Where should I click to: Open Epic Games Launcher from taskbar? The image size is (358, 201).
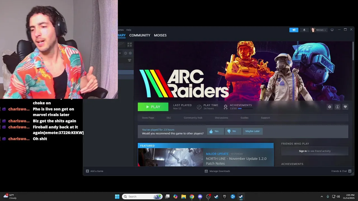click(x=225, y=197)
